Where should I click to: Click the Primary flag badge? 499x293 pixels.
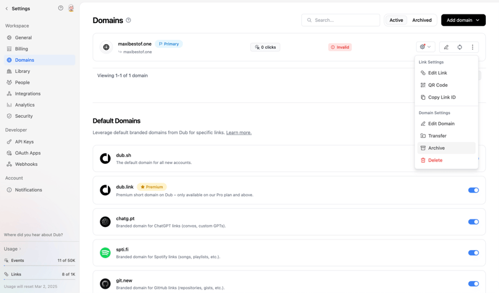pyautogui.click(x=168, y=44)
